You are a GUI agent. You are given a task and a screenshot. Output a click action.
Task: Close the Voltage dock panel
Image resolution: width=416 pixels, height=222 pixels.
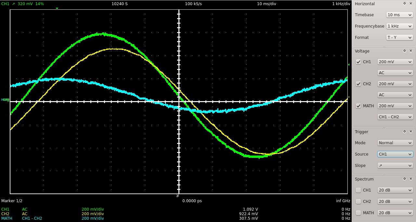(x=411, y=51)
